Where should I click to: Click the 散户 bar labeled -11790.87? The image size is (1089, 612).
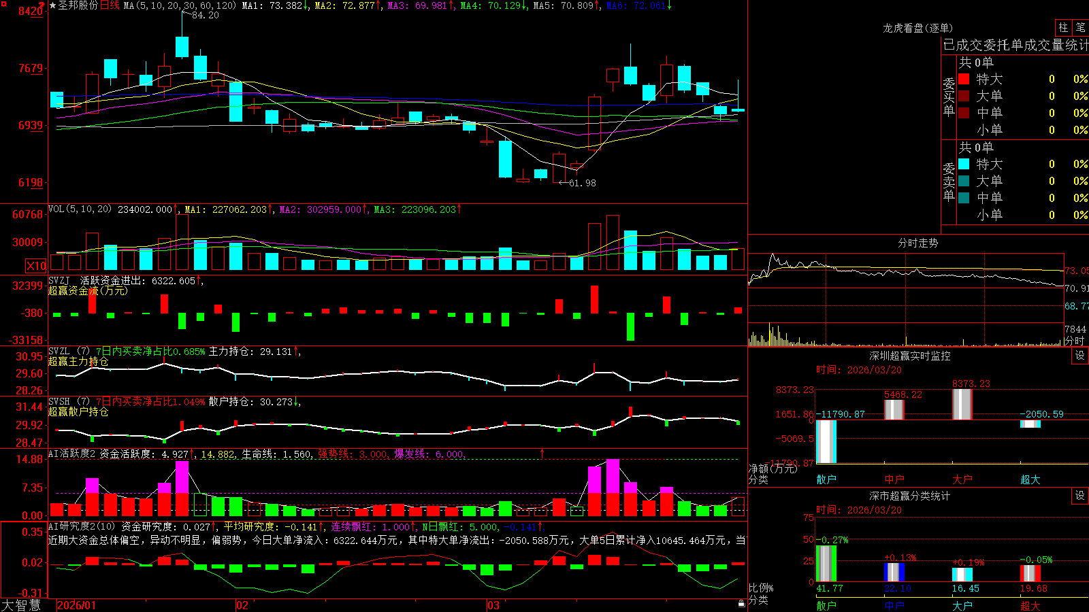[826, 442]
